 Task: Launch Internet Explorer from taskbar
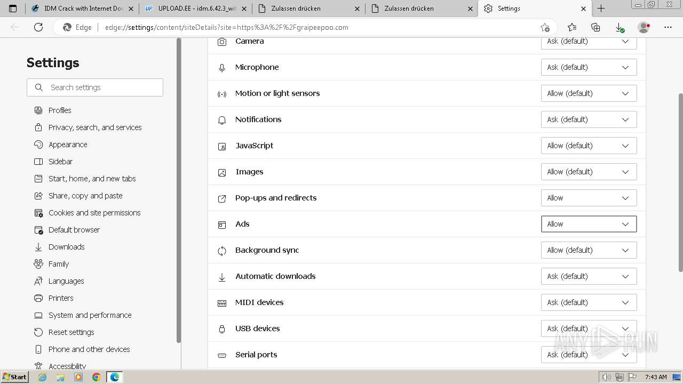[43, 377]
